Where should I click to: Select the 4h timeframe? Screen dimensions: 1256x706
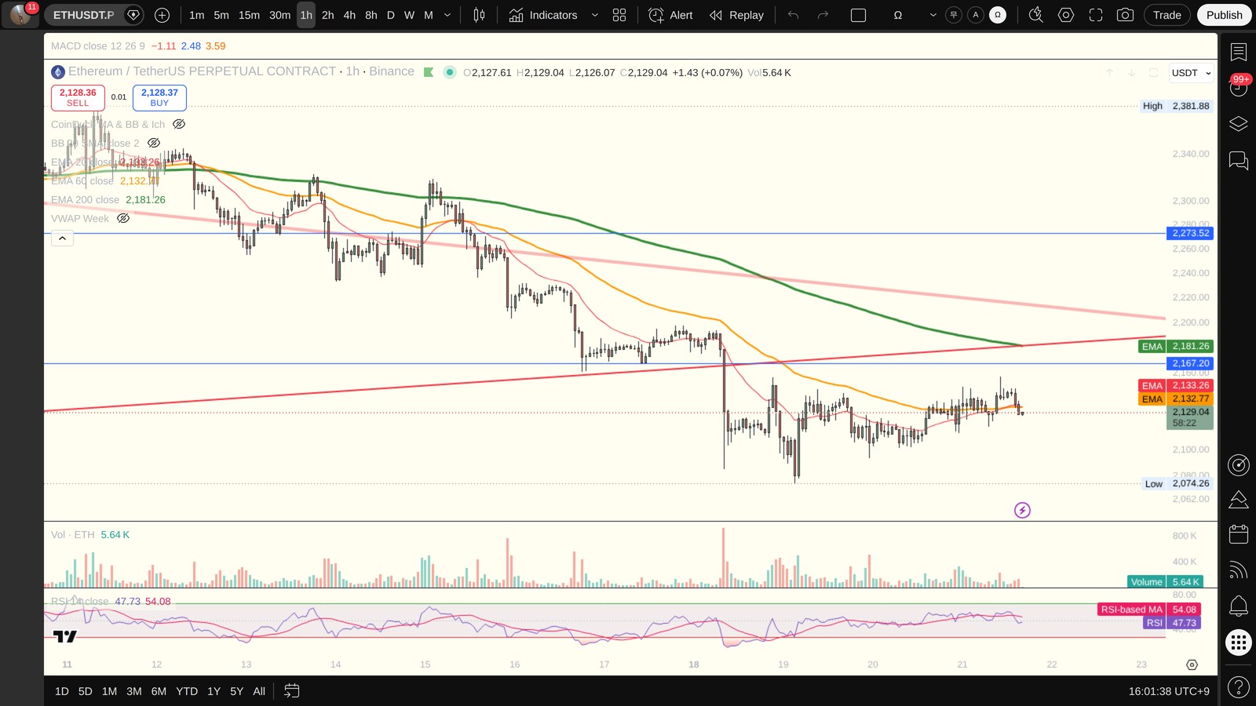(350, 15)
